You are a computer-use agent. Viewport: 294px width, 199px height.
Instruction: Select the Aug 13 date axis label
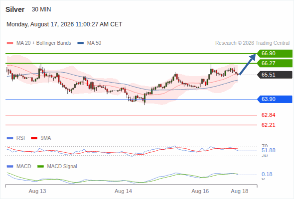pos(37,191)
